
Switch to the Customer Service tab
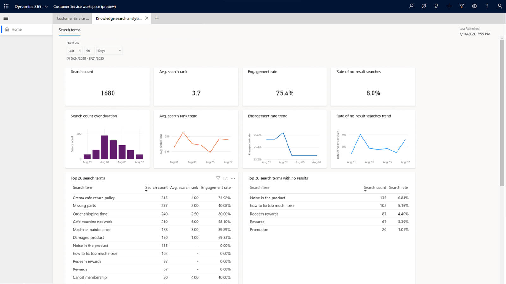72,18
